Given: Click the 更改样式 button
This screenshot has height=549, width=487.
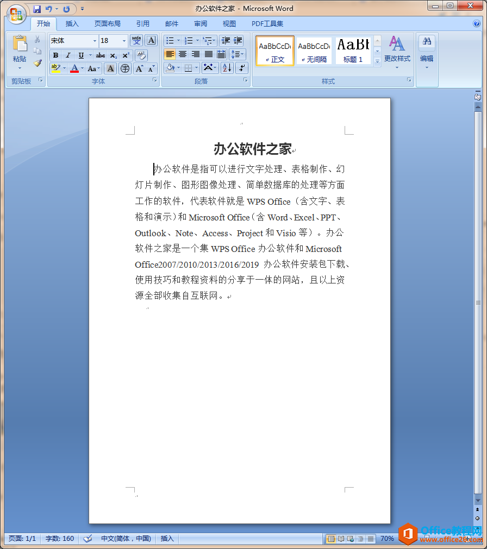Looking at the screenshot, I should [397, 53].
